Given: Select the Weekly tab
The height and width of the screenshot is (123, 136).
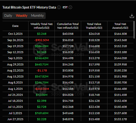Looking at the screenshot, I should pos(22,15).
